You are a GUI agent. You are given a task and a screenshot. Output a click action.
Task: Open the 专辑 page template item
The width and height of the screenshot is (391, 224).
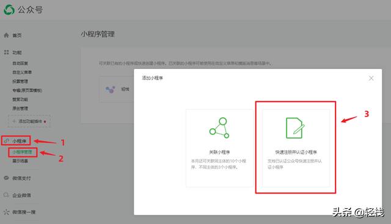tap(27, 90)
